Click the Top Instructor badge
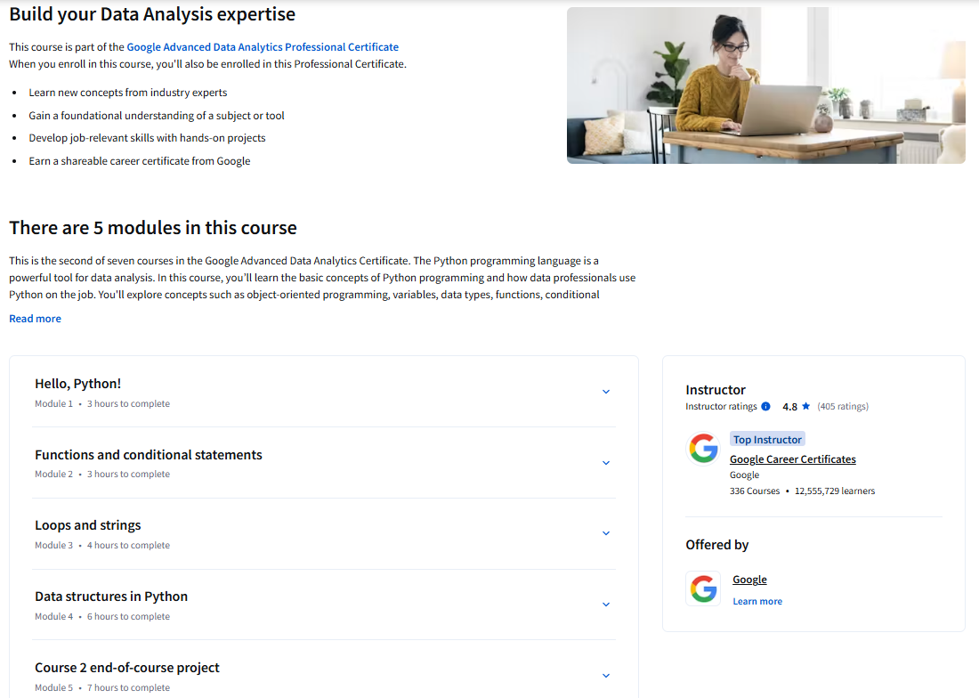 tap(767, 440)
